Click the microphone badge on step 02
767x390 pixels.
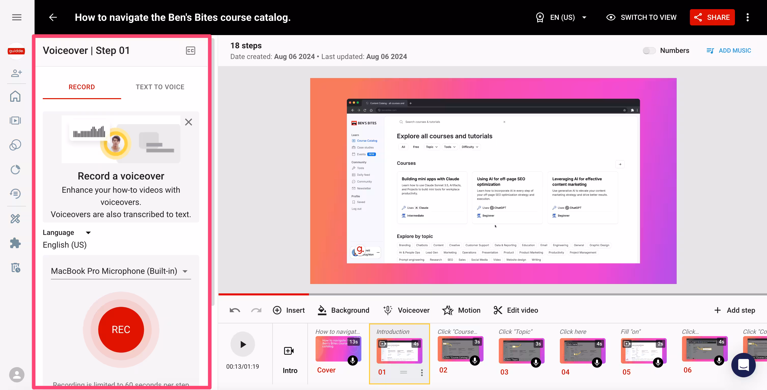click(x=475, y=361)
